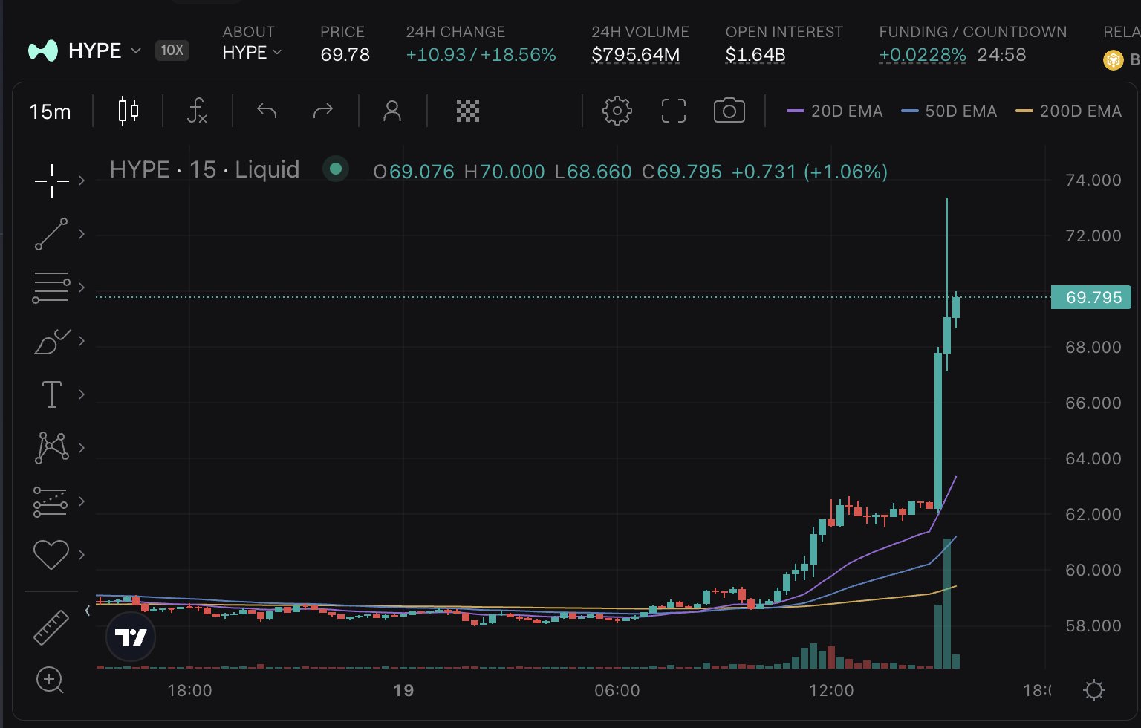
Task: Expand text tool options arrow
Action: point(82,394)
